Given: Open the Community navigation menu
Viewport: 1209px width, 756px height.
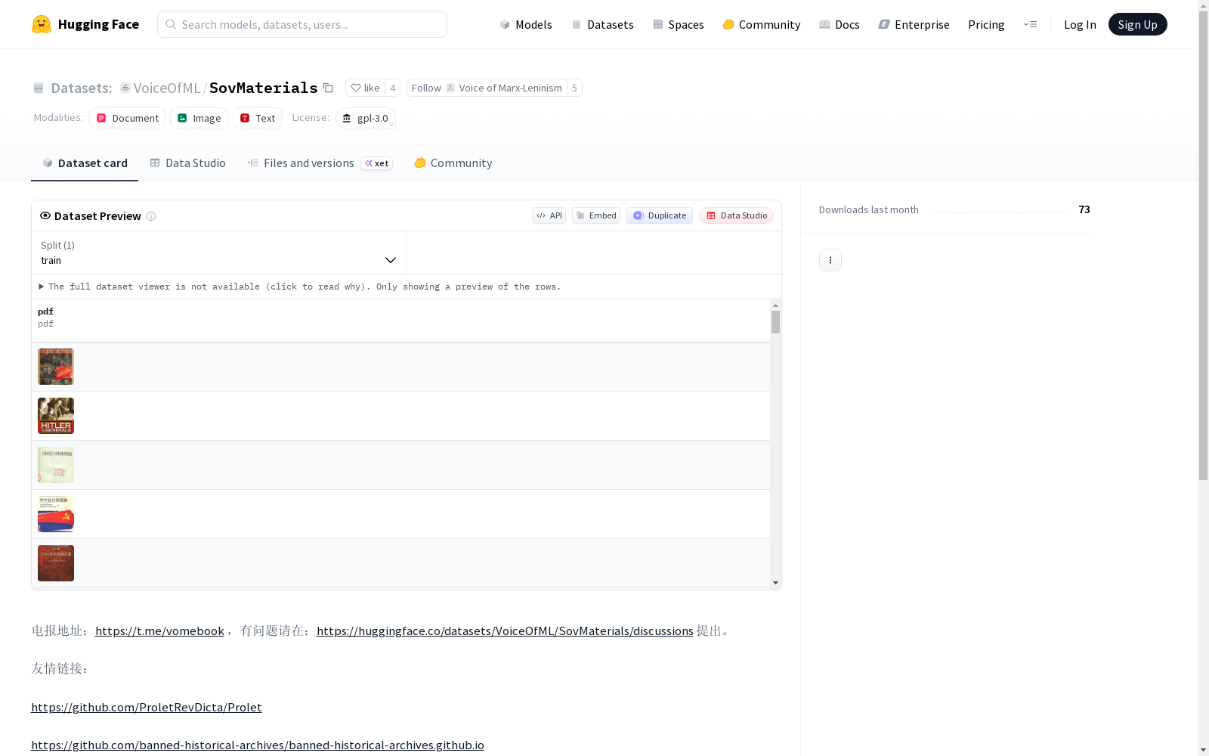Looking at the screenshot, I should pos(761,24).
